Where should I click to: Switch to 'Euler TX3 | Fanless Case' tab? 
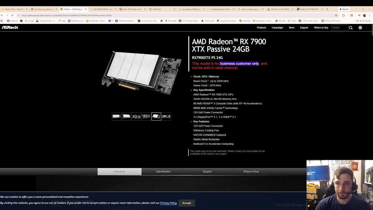(x=132, y=9)
